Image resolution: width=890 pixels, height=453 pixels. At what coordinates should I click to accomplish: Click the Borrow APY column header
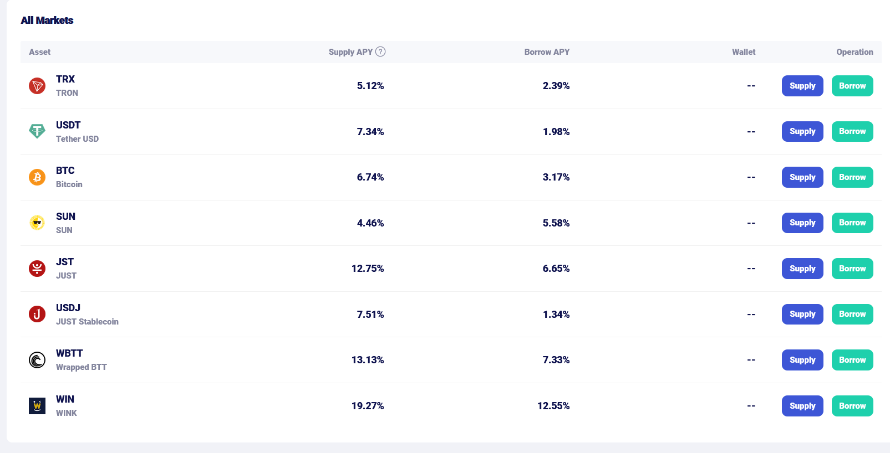(547, 52)
